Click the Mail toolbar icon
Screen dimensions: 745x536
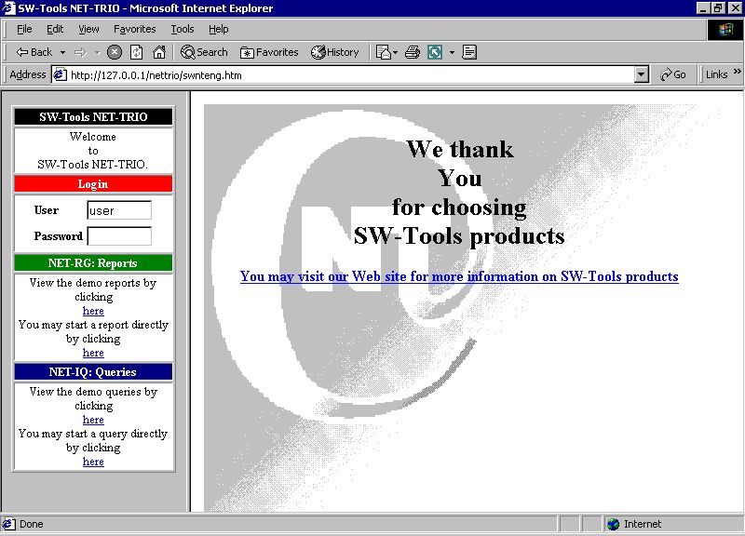pos(384,52)
